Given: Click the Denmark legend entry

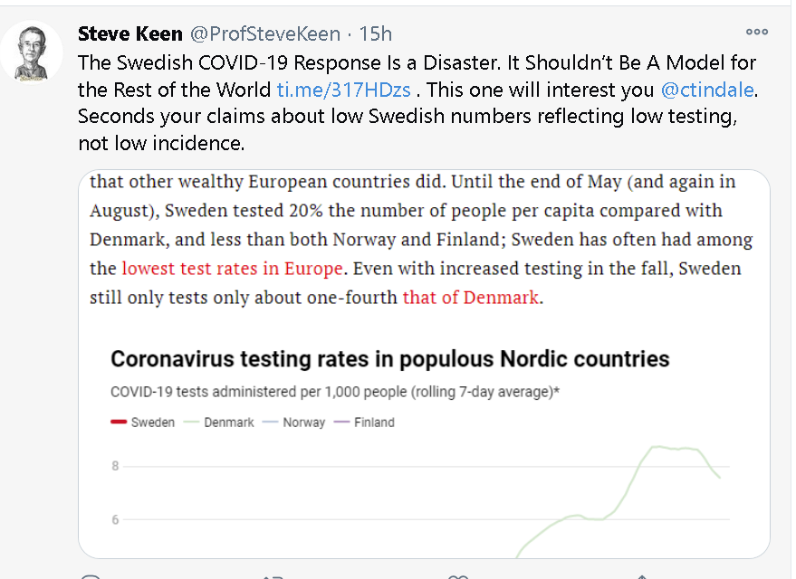Looking at the screenshot, I should point(219,422).
